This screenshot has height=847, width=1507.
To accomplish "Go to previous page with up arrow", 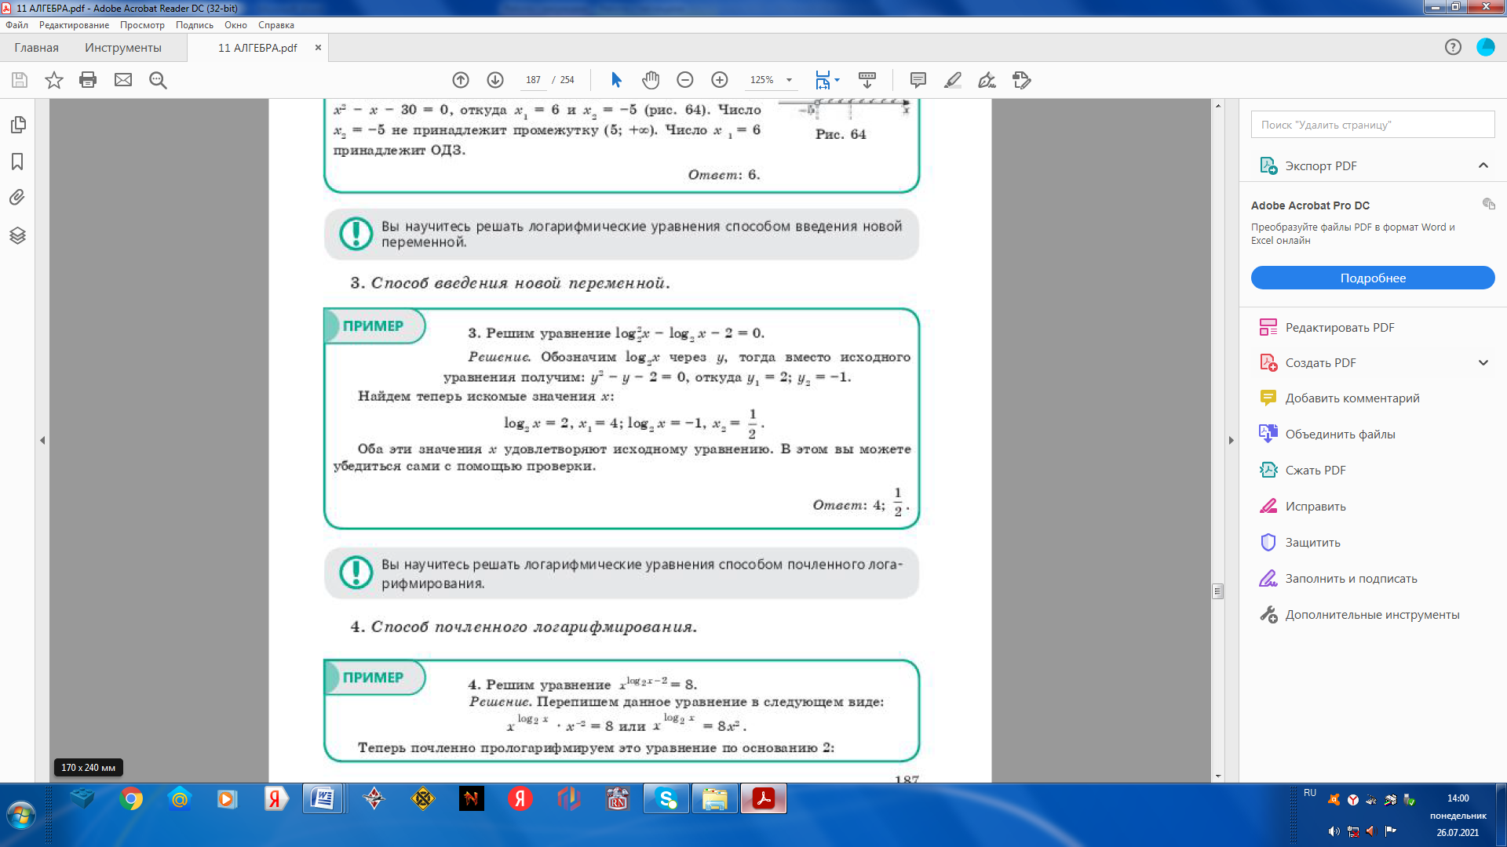I will (461, 80).
